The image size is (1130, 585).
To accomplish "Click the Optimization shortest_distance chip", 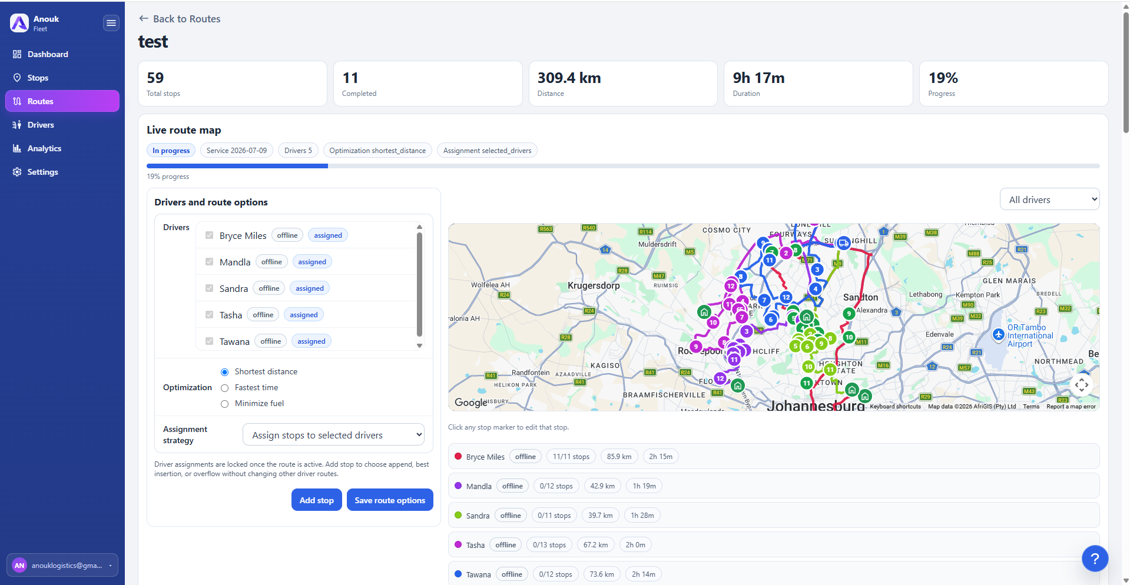I will point(377,151).
